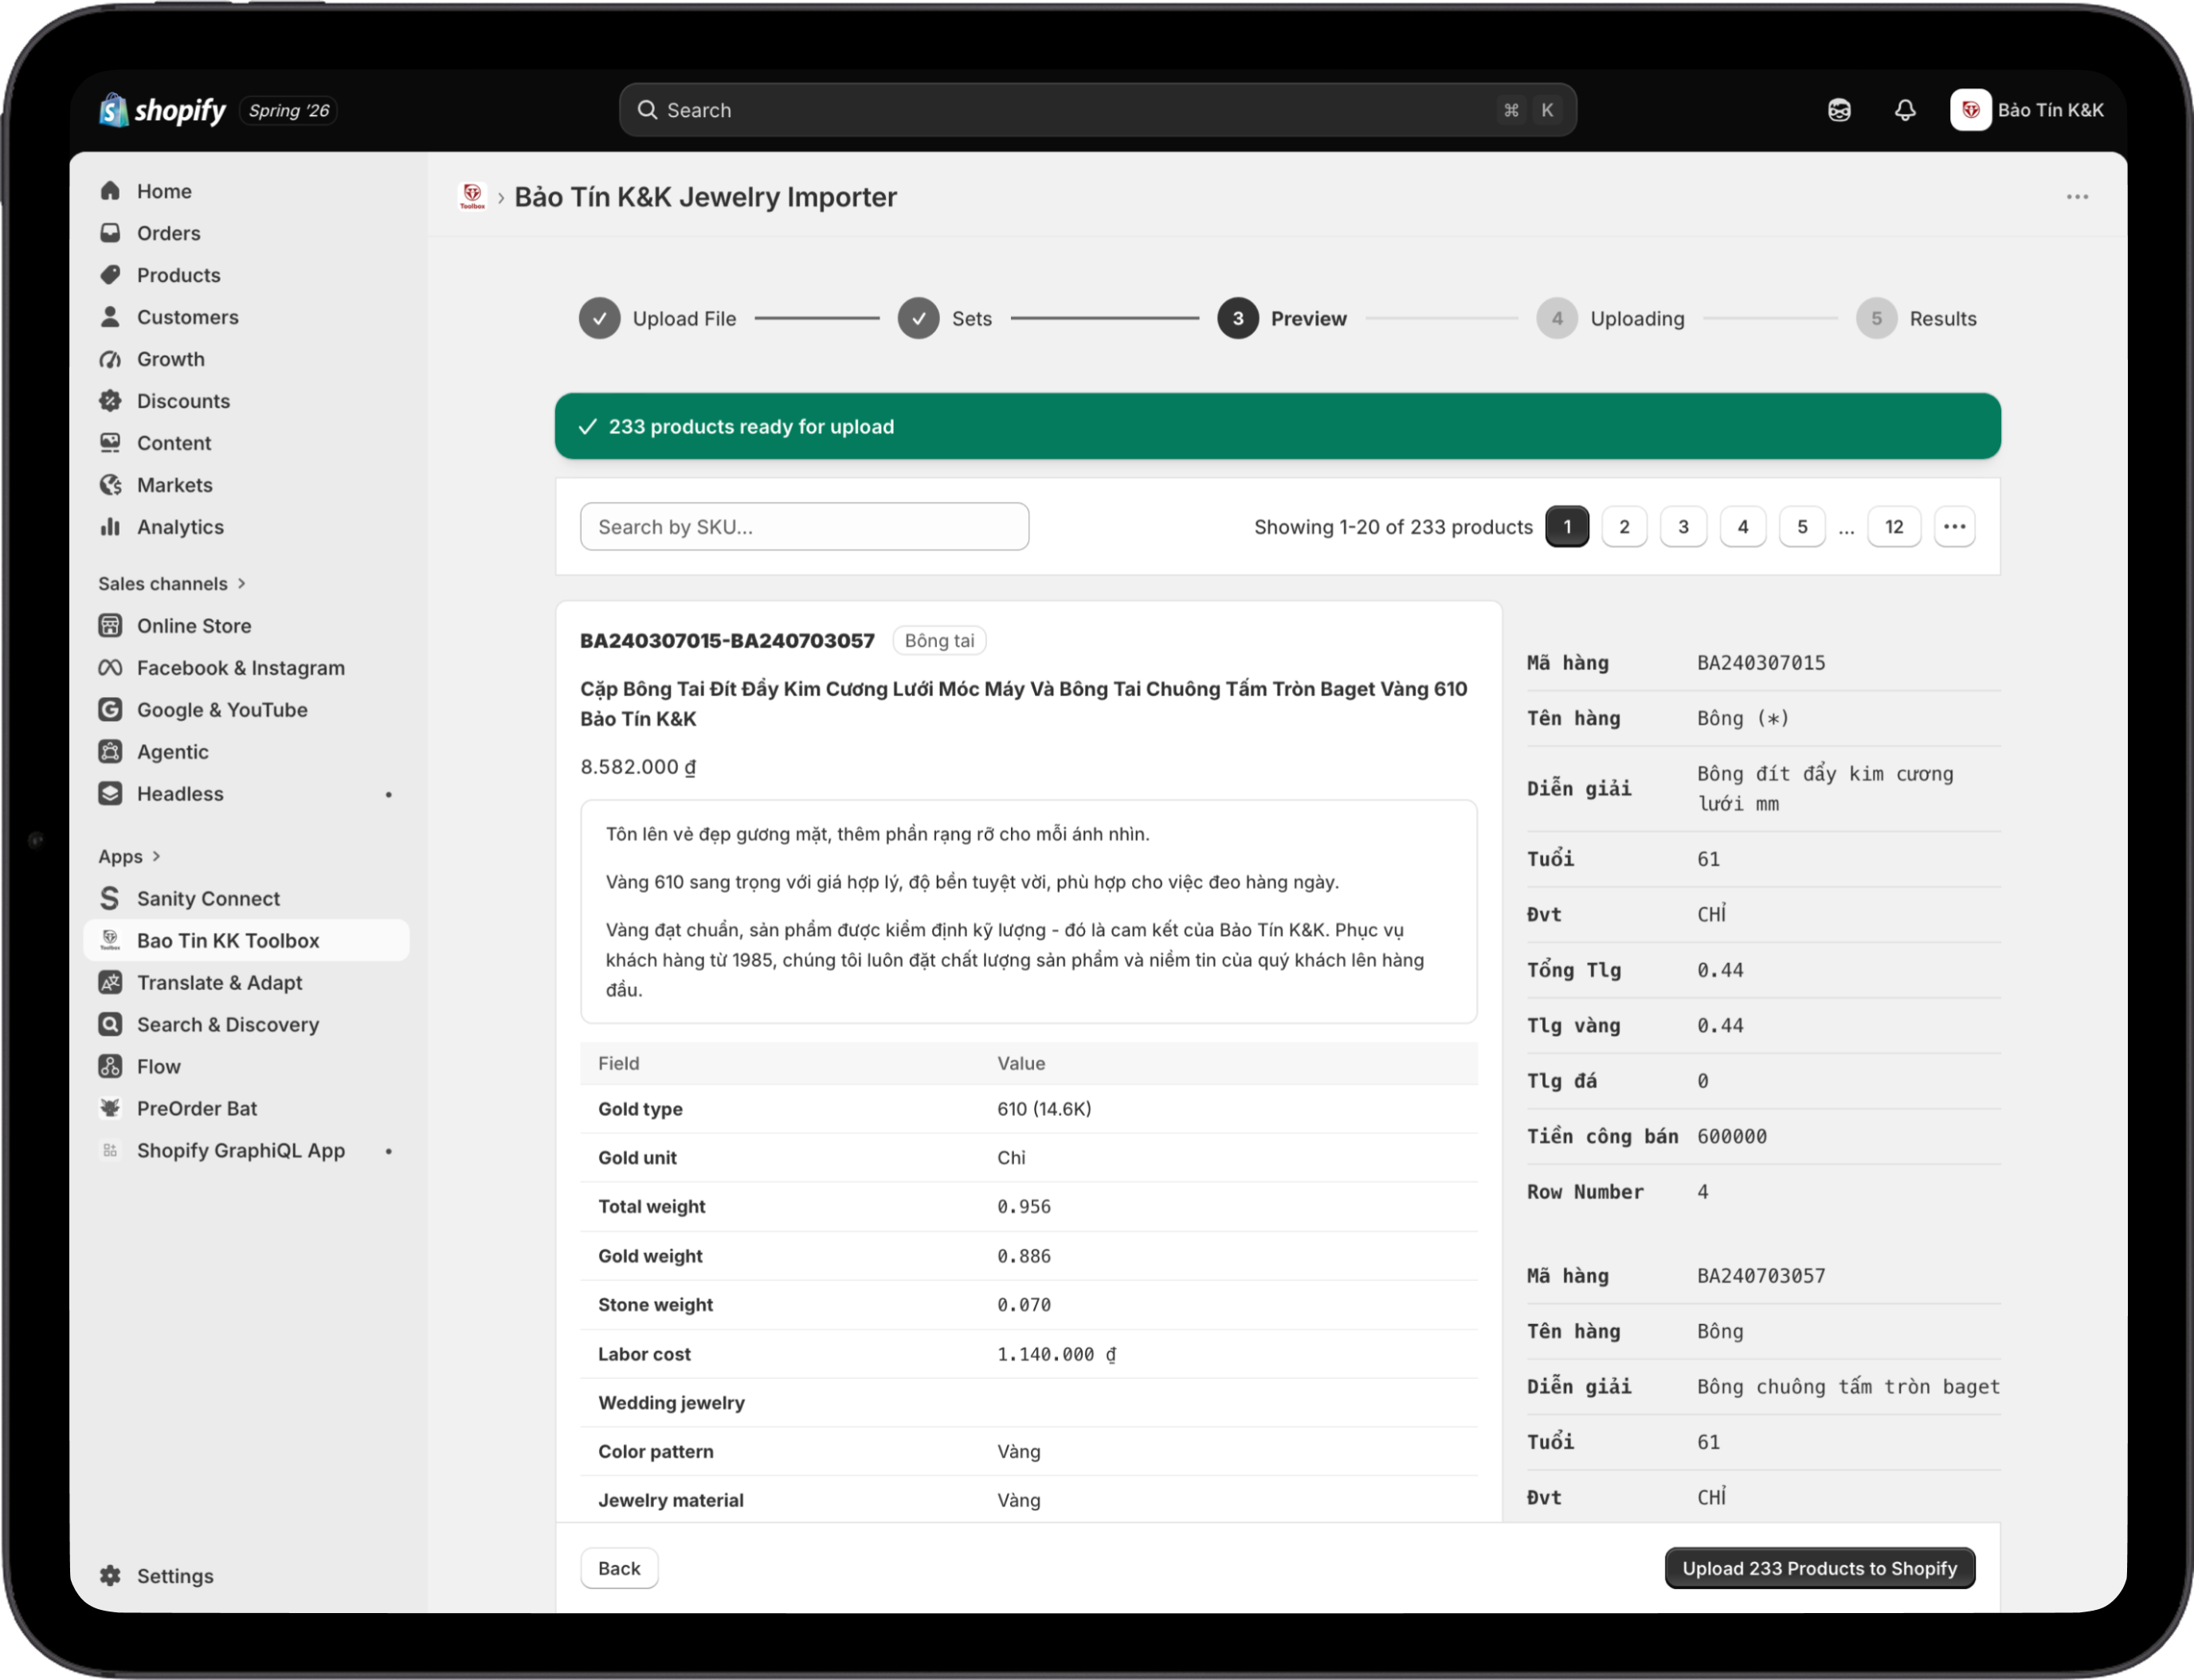Go to pagination page 12
This screenshot has height=1680, width=2194.
pyautogui.click(x=1894, y=527)
